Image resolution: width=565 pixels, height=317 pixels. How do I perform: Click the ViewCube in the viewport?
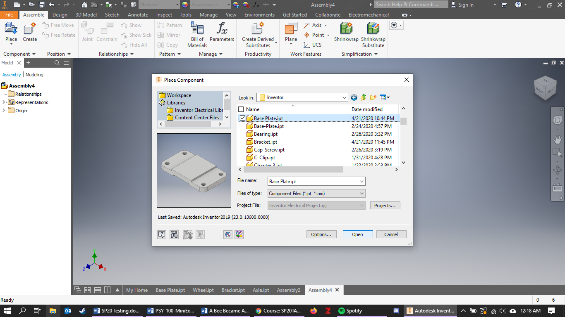tap(545, 87)
